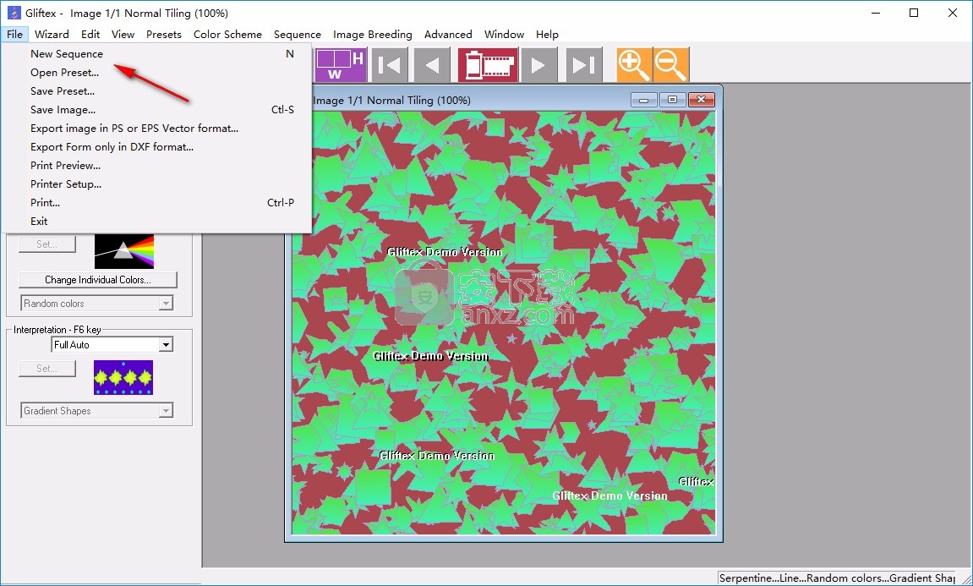
Task: Open the Image Breeding menu
Action: click(x=372, y=34)
